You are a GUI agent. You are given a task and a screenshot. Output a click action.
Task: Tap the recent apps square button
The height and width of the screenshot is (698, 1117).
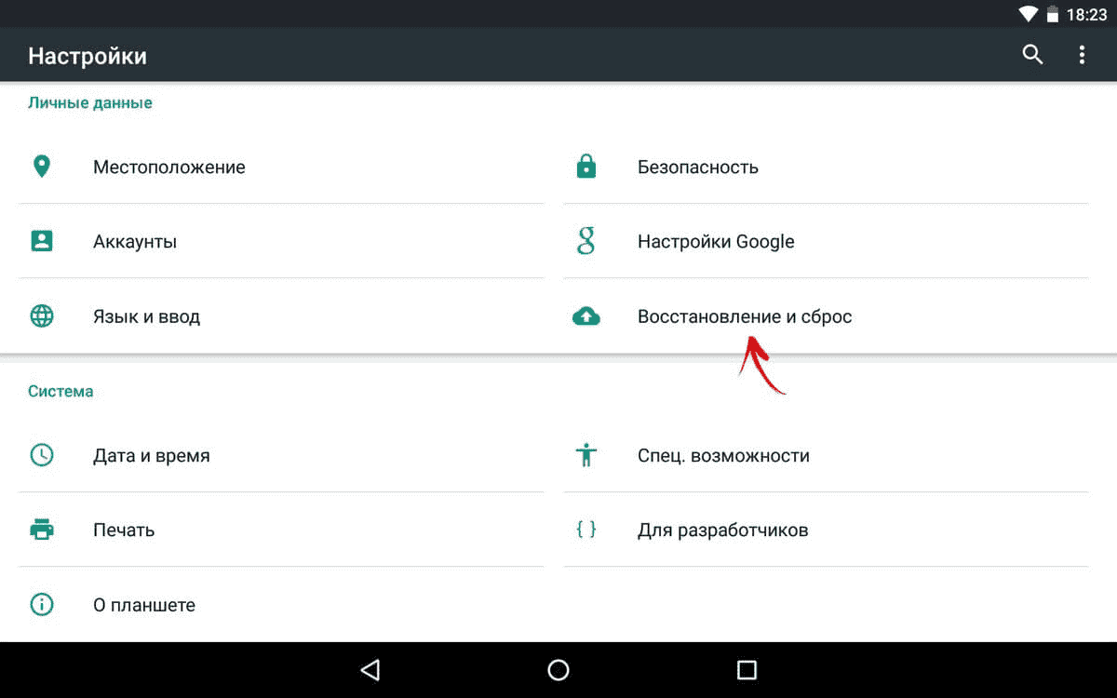[747, 669]
